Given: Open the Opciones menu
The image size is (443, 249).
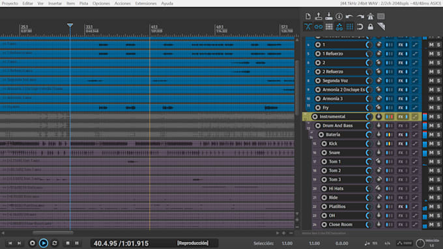Looking at the screenshot, I should pos(101,3).
